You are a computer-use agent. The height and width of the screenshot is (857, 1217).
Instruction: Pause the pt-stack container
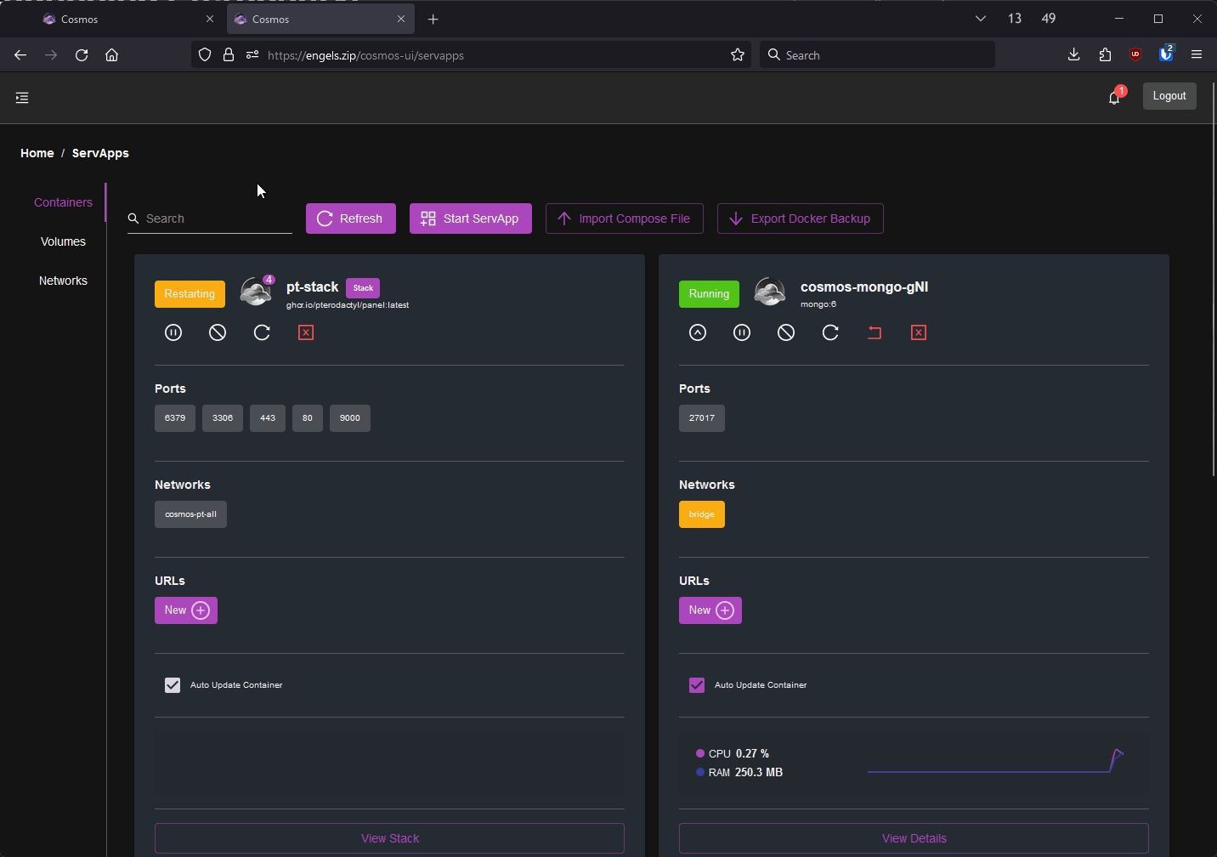[173, 332]
